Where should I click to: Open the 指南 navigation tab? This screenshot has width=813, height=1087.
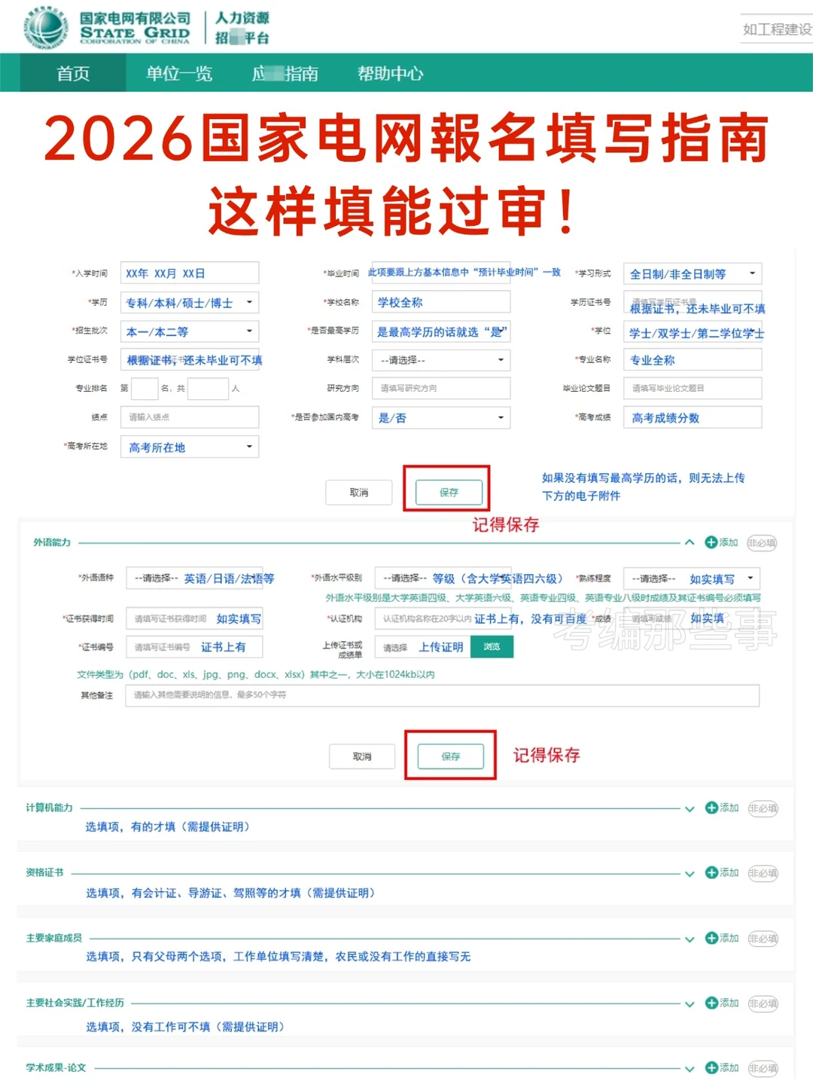click(285, 73)
